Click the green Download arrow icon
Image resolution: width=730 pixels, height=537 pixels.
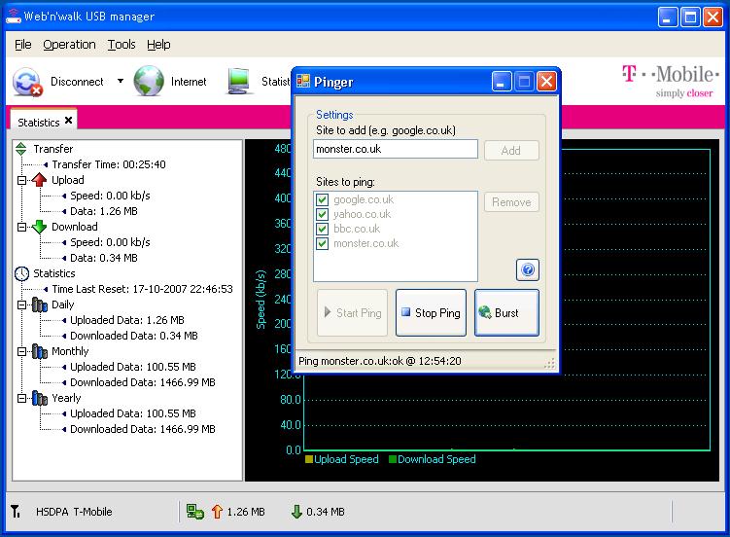click(39, 227)
